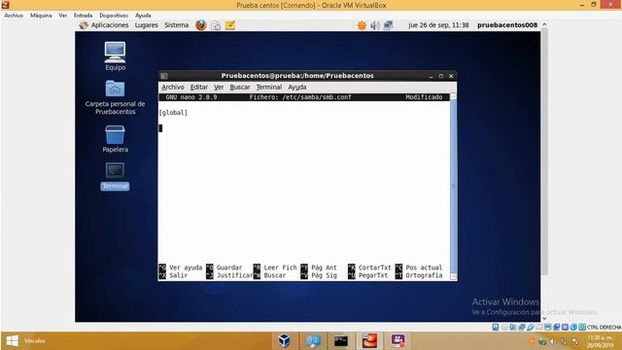Click the Windows Start button
Viewport: 622px width, 350px height.
[x=12, y=341]
